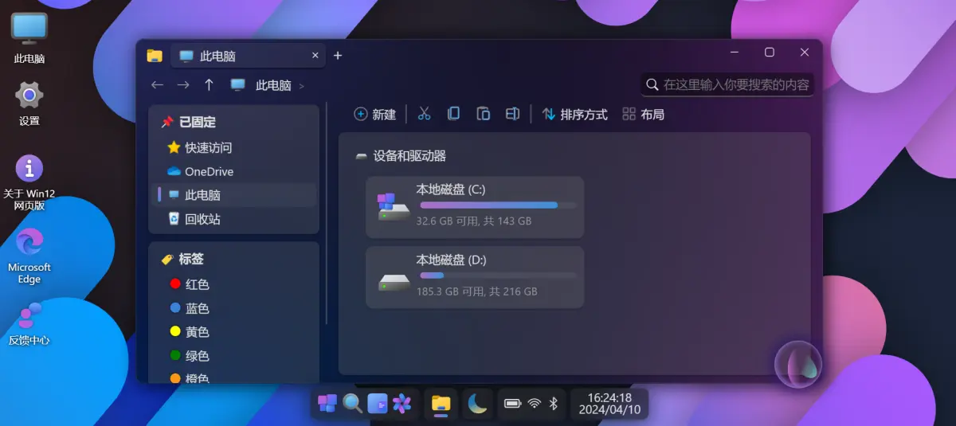Maximize the file explorer window

[x=769, y=52]
